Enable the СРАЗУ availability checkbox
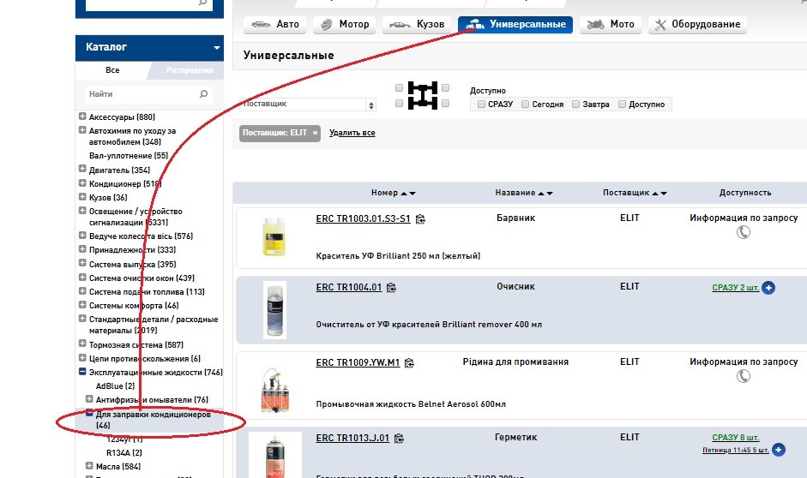807x478 pixels. click(x=481, y=105)
